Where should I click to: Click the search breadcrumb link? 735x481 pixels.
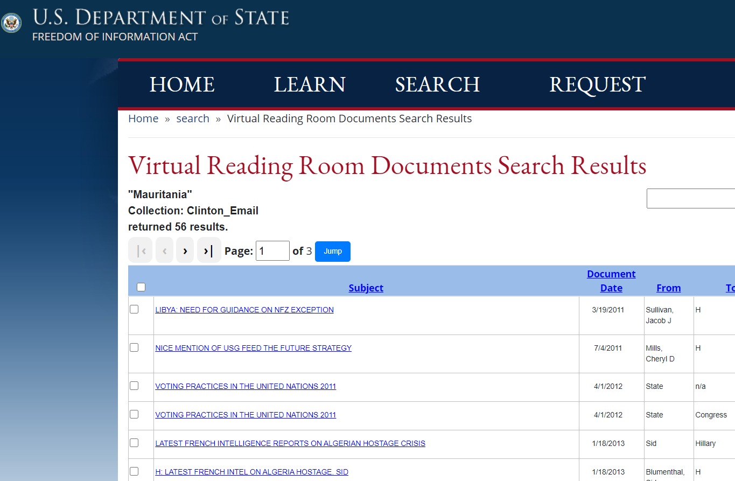coord(193,118)
